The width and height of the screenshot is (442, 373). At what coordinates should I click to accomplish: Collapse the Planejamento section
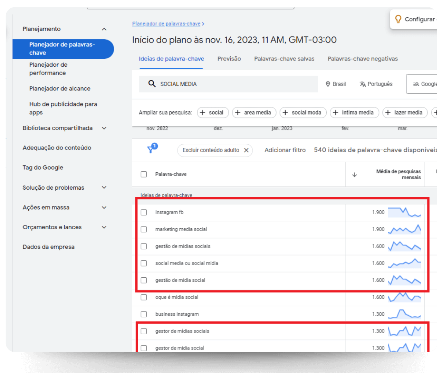pyautogui.click(x=104, y=29)
